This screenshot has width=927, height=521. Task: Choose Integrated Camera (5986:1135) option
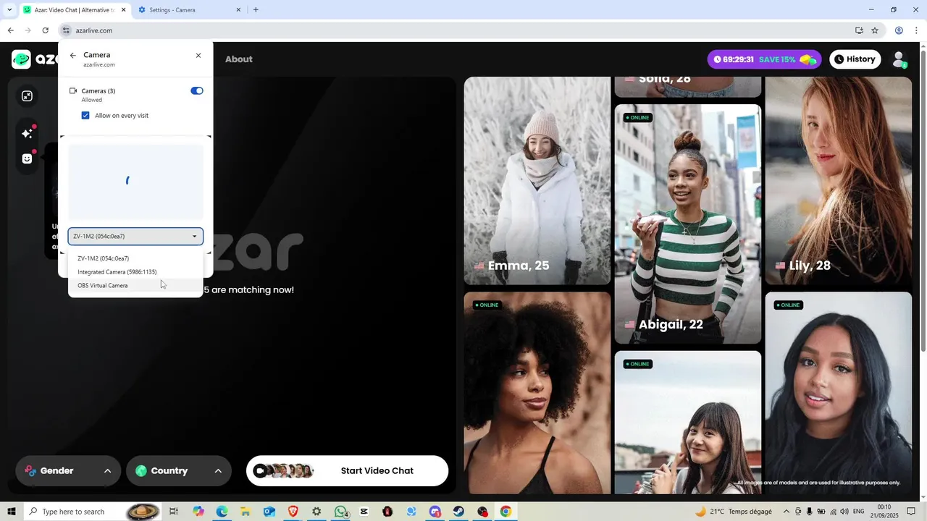coord(135,272)
